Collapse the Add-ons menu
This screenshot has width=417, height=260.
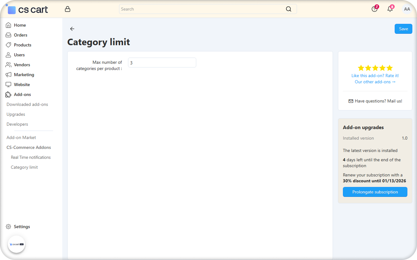click(22, 94)
